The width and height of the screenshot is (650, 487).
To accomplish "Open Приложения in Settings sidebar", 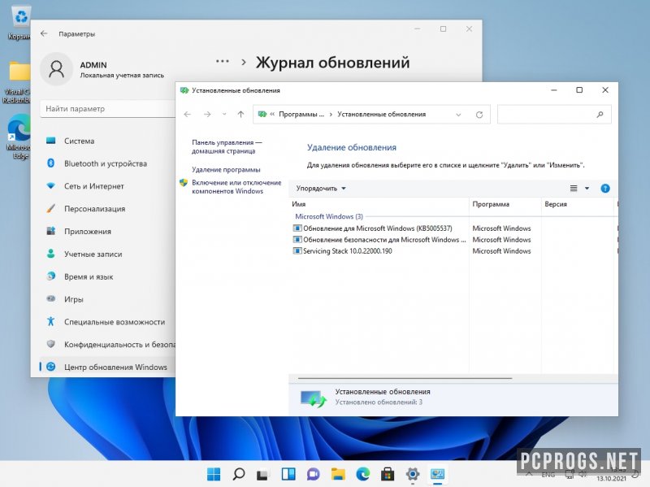I will pyautogui.click(x=107, y=232).
